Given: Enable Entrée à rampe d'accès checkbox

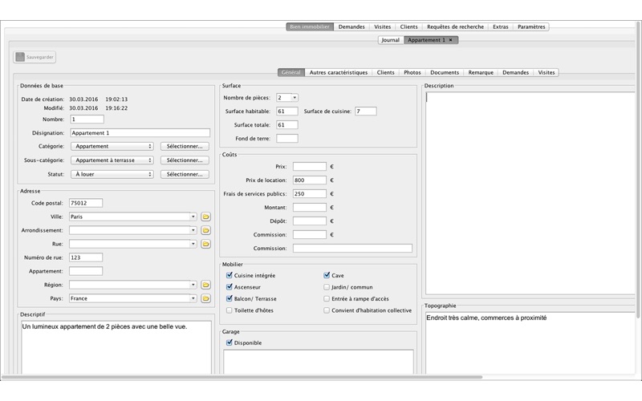Looking at the screenshot, I should [327, 298].
